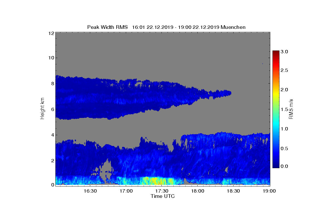The height and width of the screenshot is (222, 334).
Task: Click the 'RMS m/s' colorbar label
Action: tap(291, 109)
